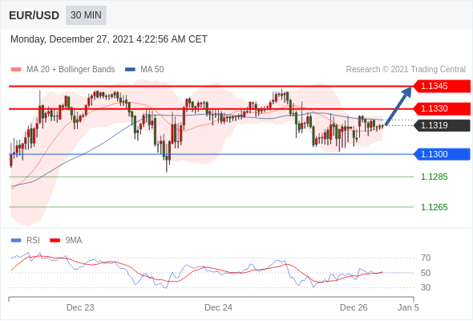Click the red 9MA legend swatch

coord(55,241)
